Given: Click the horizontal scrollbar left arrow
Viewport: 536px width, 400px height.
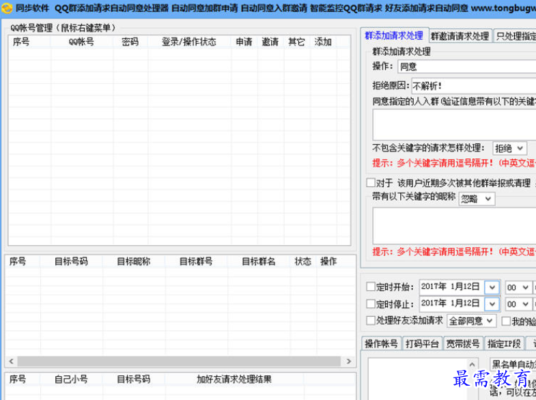Looking at the screenshot, I should tap(12, 361).
